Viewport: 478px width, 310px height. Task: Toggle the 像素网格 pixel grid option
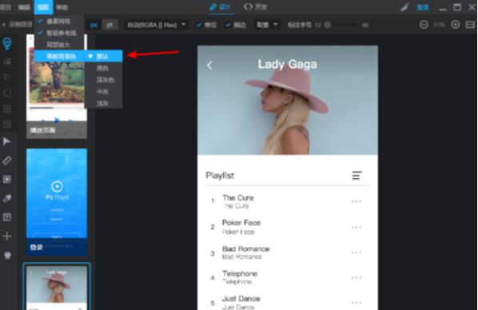click(59, 22)
